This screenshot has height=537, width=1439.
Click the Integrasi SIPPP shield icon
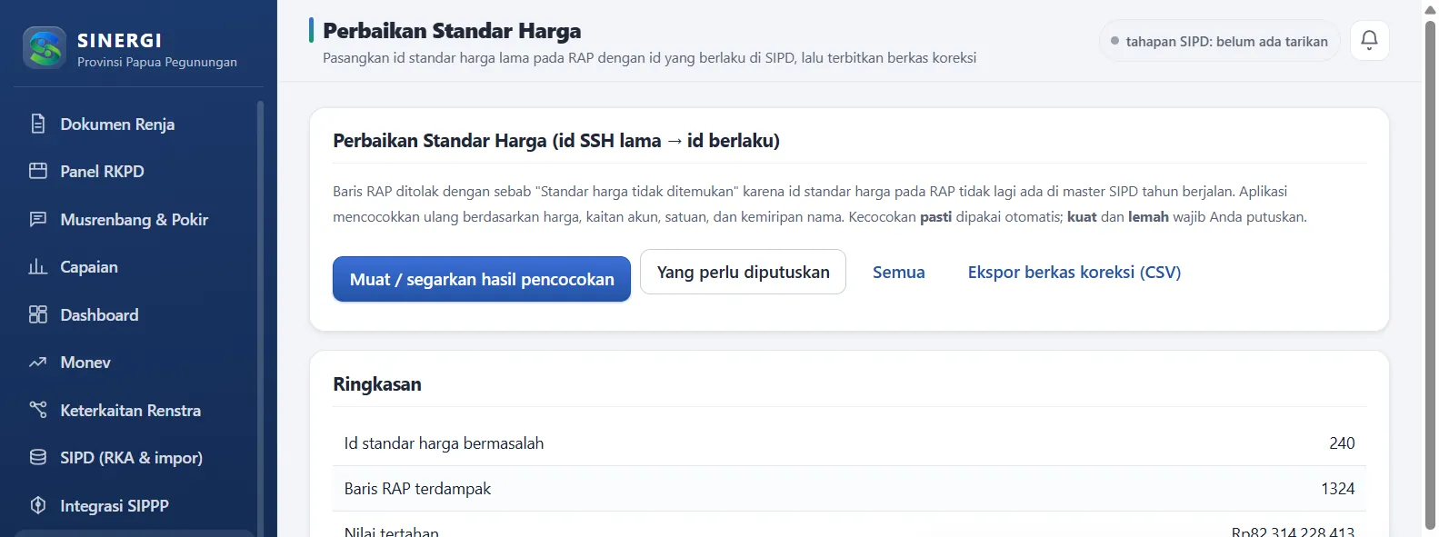pos(38,505)
